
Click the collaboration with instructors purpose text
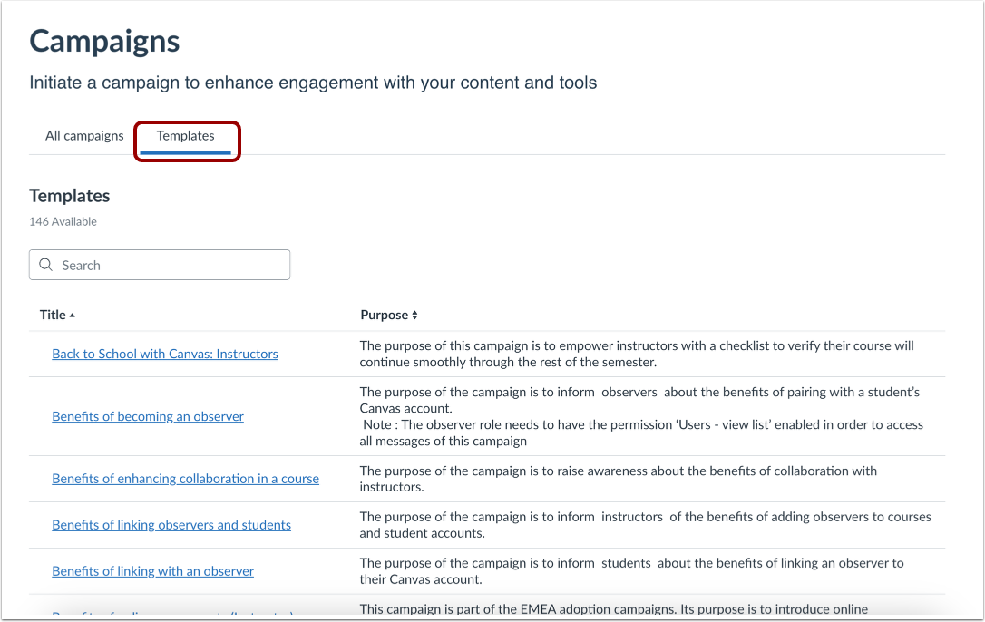coord(617,479)
